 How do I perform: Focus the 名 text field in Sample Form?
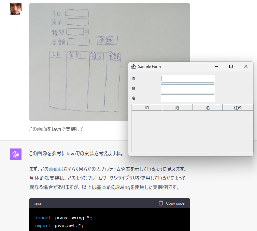[188, 98]
